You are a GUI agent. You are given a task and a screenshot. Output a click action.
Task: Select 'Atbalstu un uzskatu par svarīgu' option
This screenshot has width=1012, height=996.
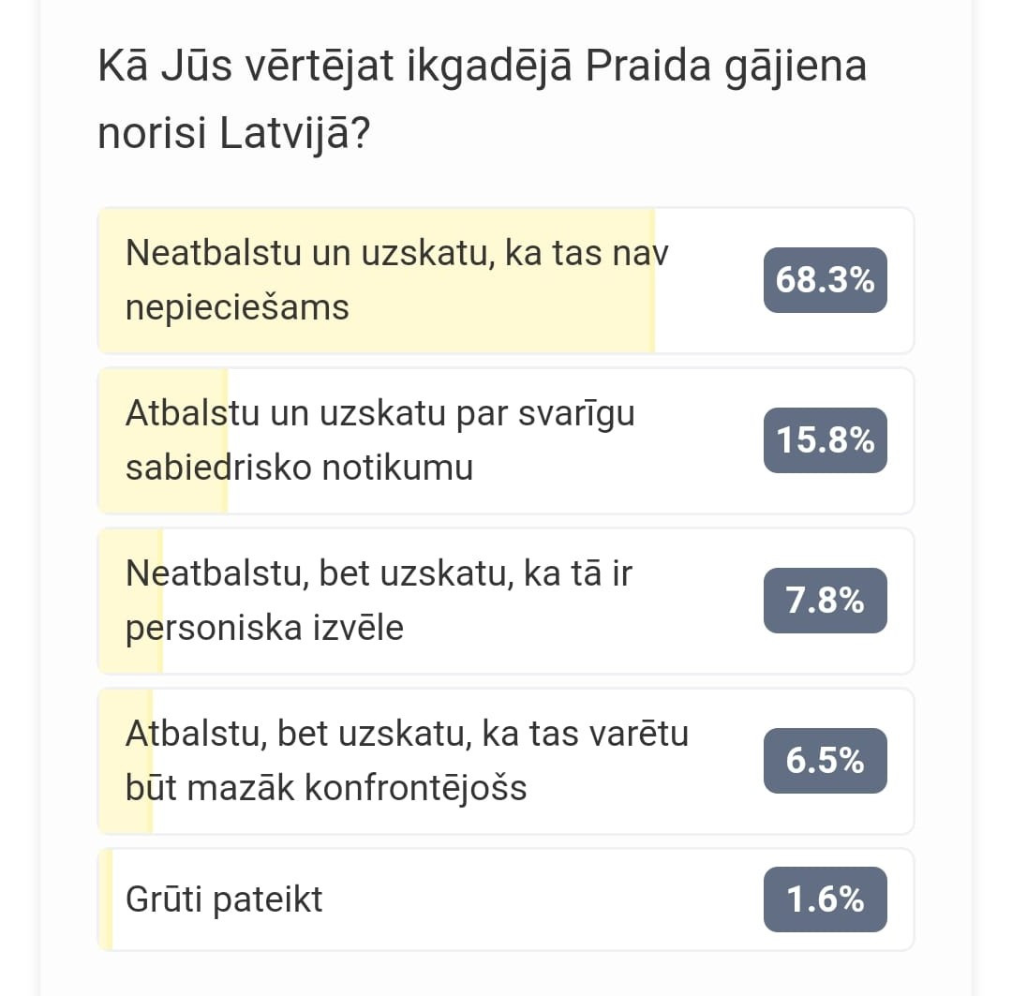pos(505,440)
